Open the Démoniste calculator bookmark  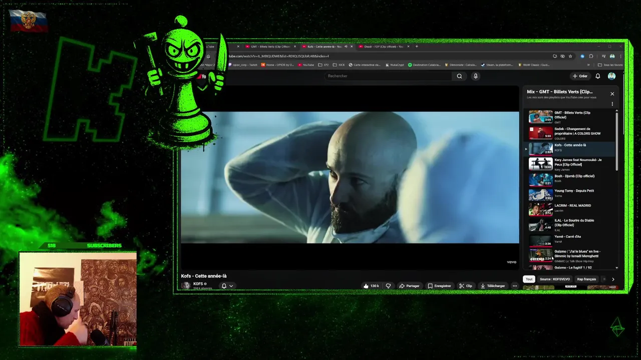coord(461,64)
